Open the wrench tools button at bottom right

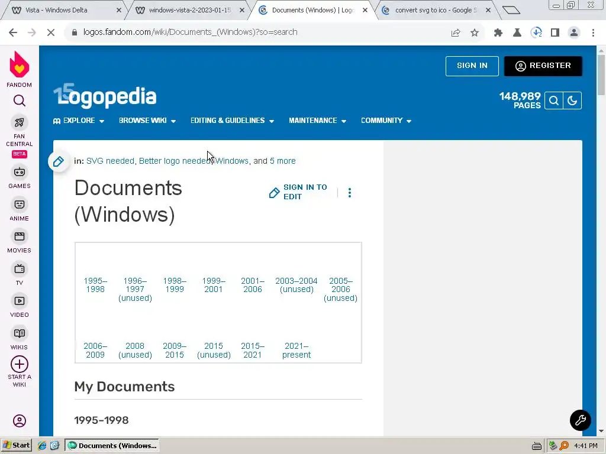[580, 420]
